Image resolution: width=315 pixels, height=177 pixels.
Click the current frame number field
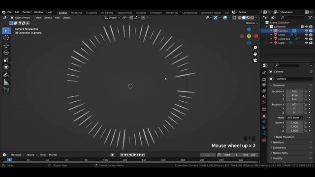(208, 155)
